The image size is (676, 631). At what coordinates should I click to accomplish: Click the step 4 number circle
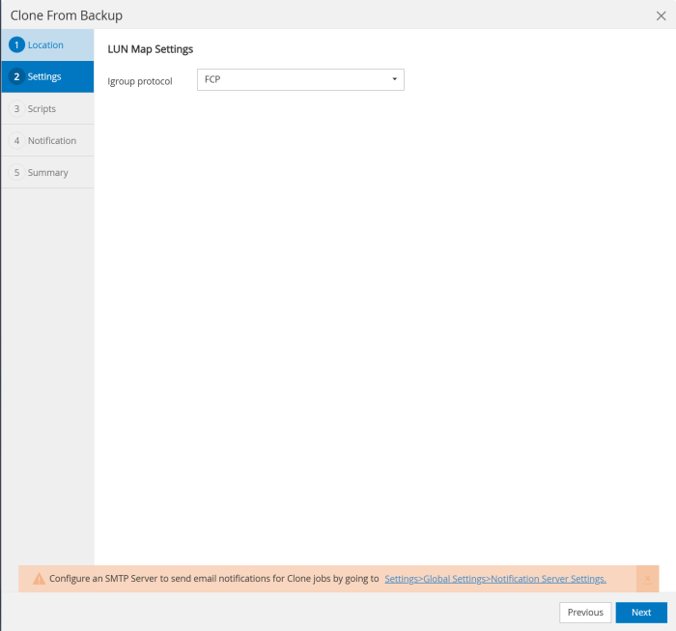click(x=16, y=141)
